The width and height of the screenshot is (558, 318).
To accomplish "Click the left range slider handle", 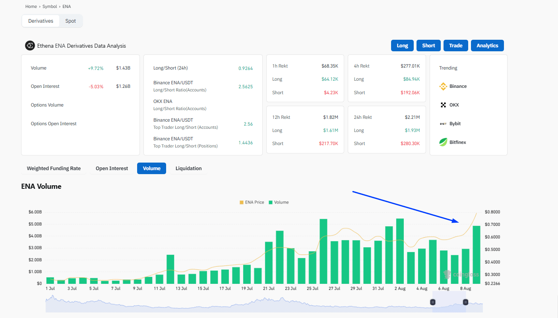I will point(433,302).
